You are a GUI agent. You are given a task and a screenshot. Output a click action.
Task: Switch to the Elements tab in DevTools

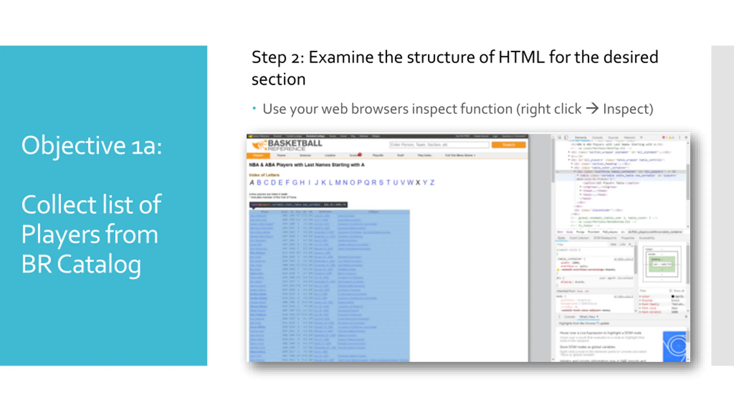[581, 138]
